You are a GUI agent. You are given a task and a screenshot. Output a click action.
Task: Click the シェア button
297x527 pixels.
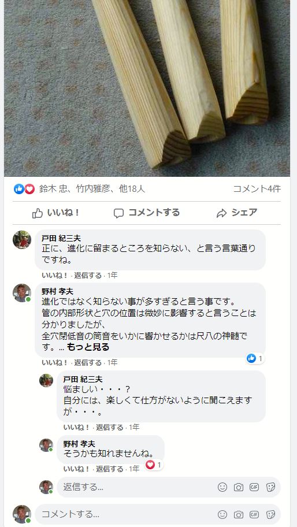[x=237, y=213]
